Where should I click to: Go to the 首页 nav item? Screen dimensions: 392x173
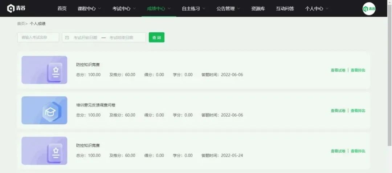click(x=62, y=8)
